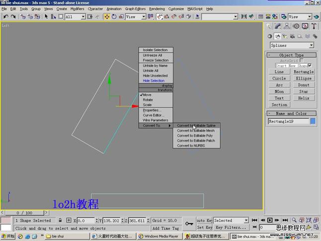Open the Splines category dropdown
This screenshot has width=321, height=241.
[292, 45]
